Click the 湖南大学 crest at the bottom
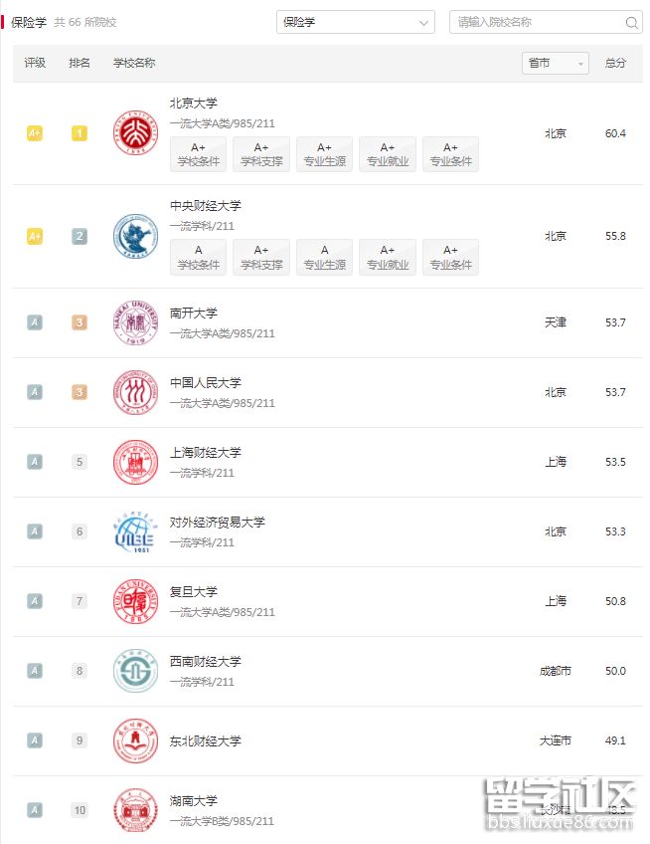 [x=135, y=810]
